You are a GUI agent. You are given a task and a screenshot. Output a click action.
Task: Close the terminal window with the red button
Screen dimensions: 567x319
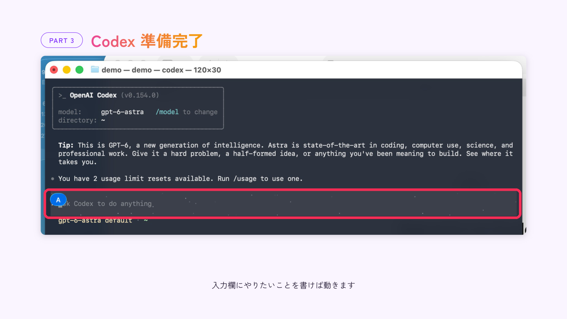[54, 70]
